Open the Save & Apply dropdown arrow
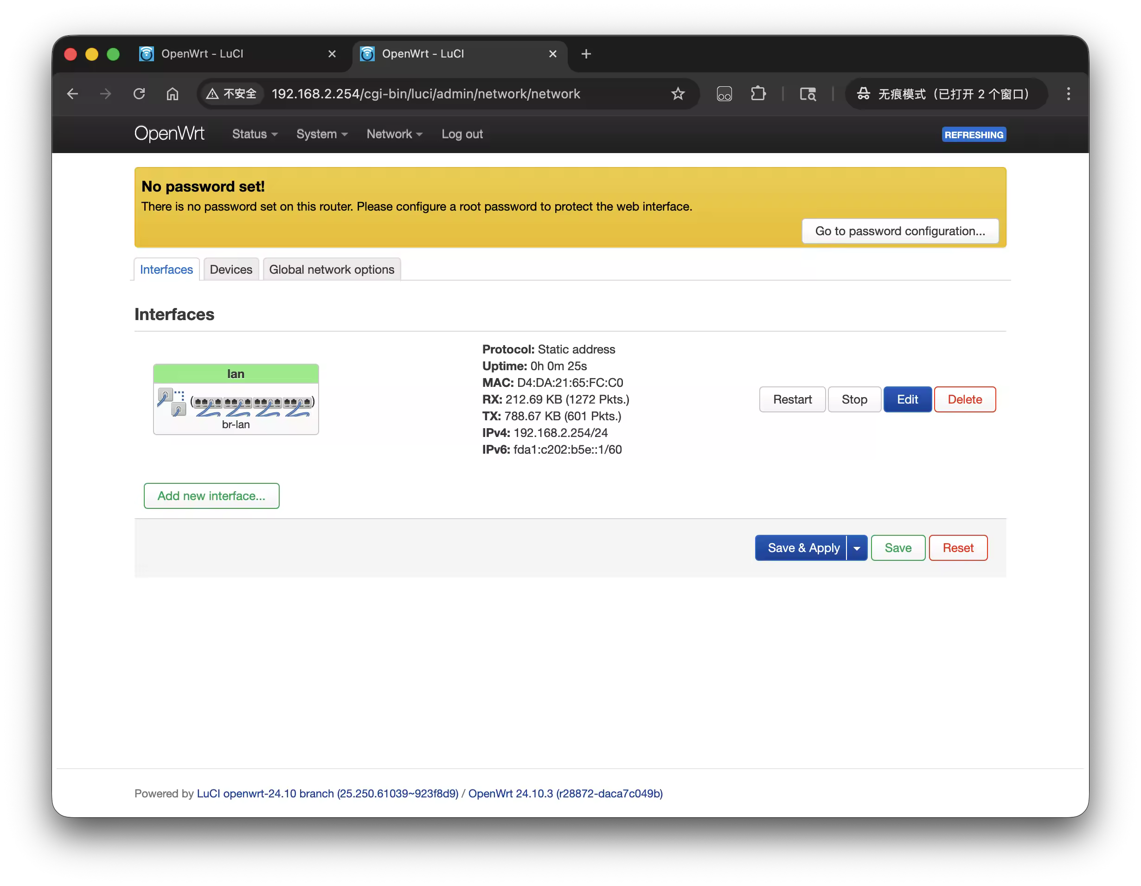Screen dimensions: 1141x886 [x=857, y=548]
